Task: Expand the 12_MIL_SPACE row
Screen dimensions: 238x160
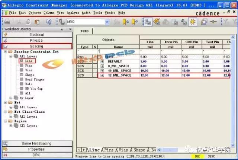Action: pos(102,75)
